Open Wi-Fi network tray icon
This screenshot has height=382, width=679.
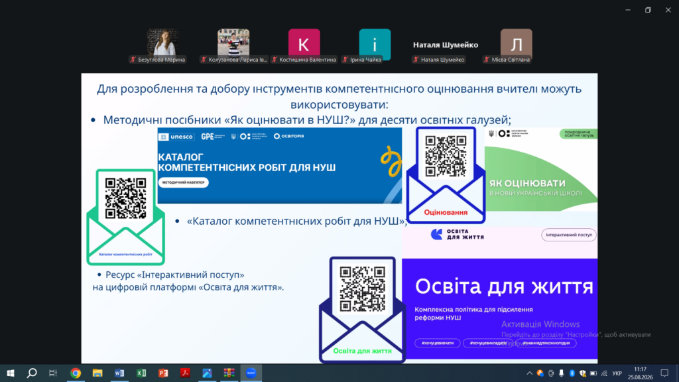(x=604, y=373)
